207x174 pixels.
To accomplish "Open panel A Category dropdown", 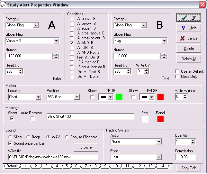I will click(x=36, y=25).
